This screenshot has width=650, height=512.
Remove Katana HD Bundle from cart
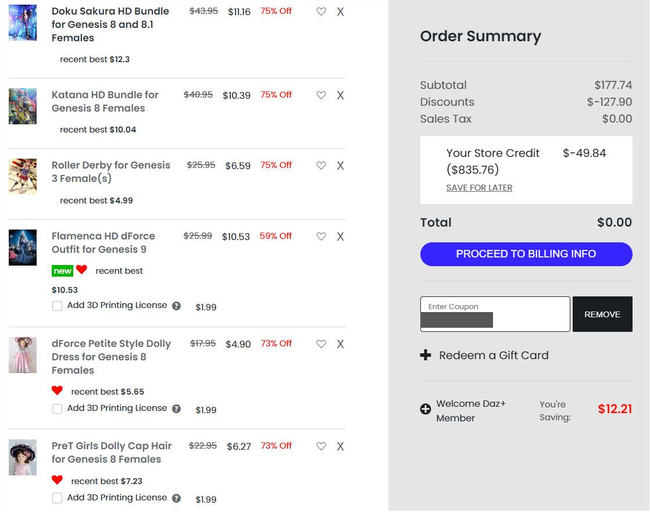tap(340, 95)
